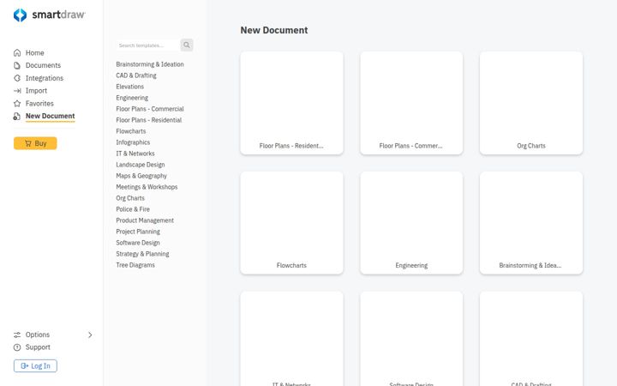Click the Documents page icon

pyautogui.click(x=17, y=65)
